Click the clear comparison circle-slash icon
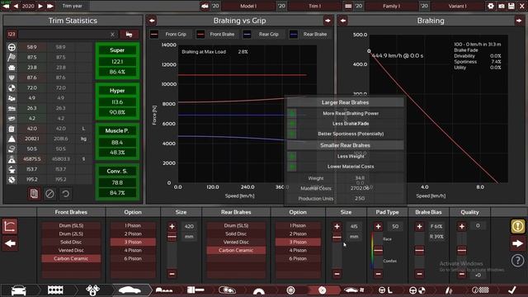 click(x=49, y=194)
